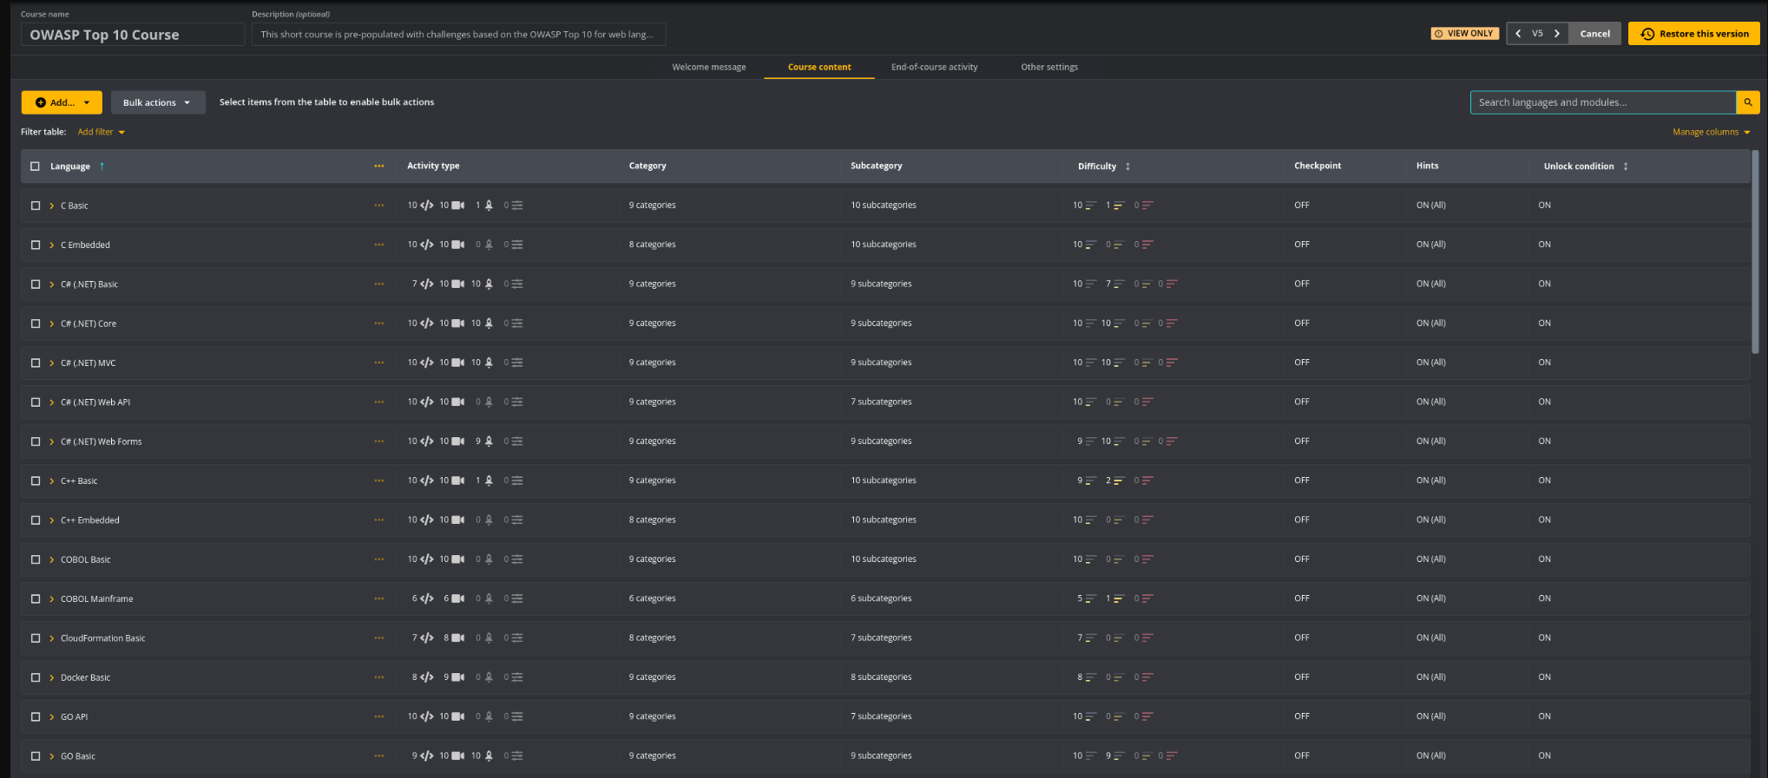
Task: Click Search languages and modules field
Action: click(x=1603, y=102)
